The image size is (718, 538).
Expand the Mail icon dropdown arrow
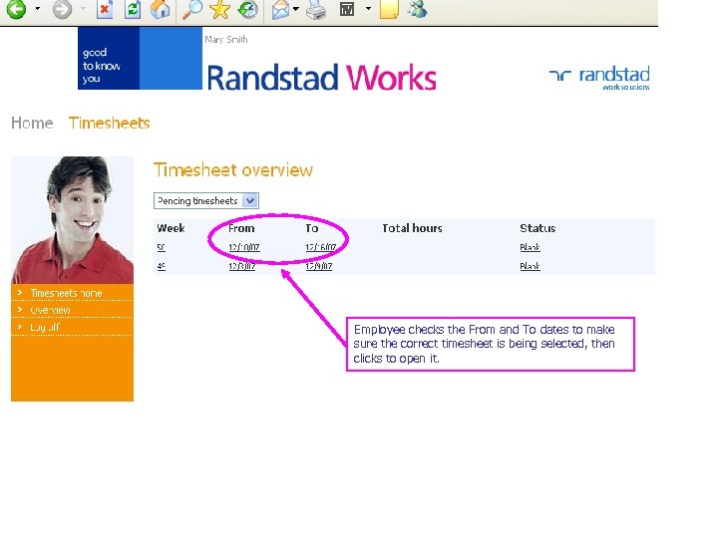pos(296,8)
